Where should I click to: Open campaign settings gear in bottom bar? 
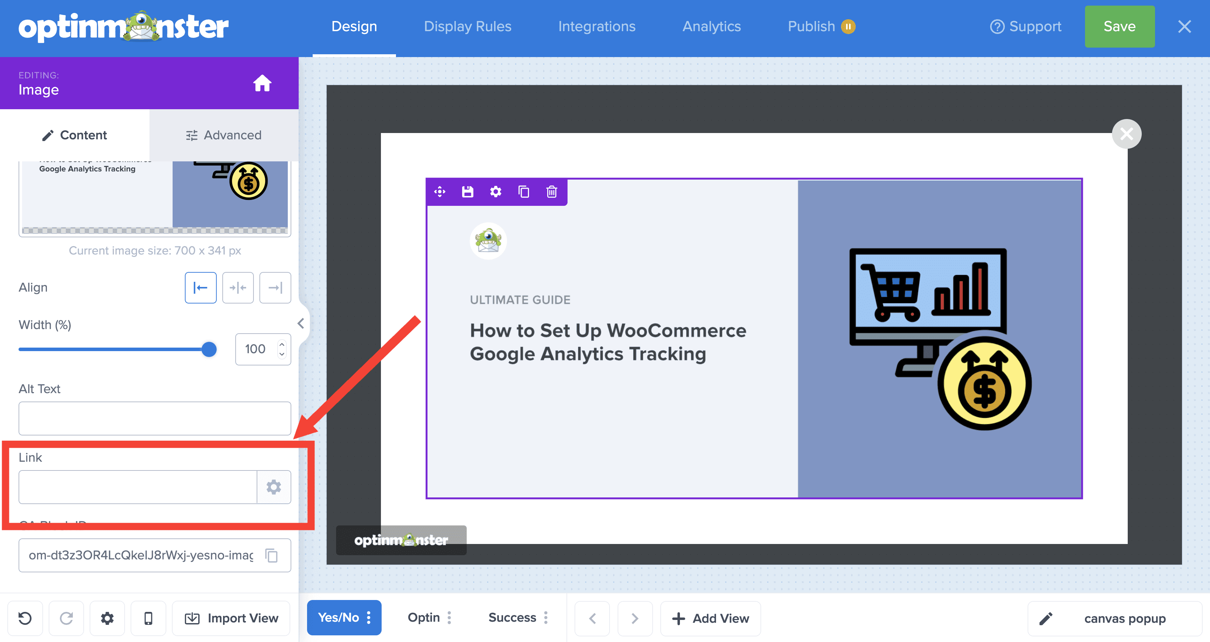(107, 618)
